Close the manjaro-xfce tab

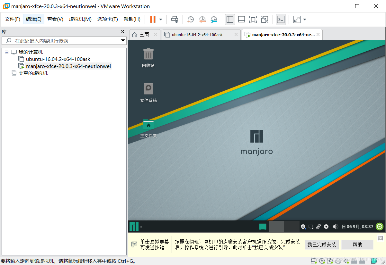click(318, 35)
